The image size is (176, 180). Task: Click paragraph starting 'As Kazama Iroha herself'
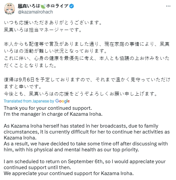[x=87, y=132]
